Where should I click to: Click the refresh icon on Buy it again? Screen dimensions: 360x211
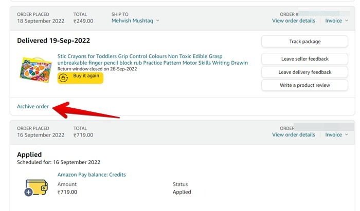pyautogui.click(x=63, y=78)
